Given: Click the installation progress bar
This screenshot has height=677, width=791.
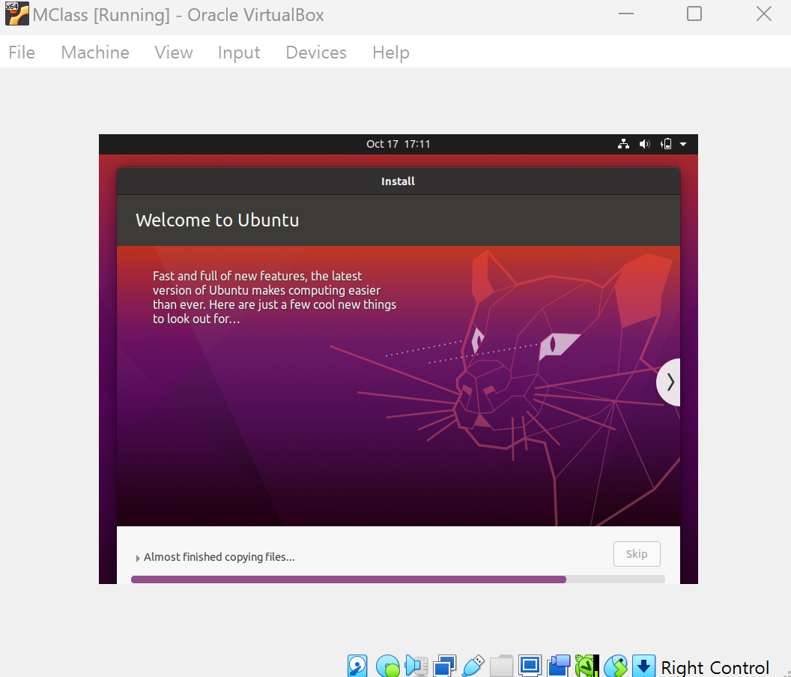Looking at the screenshot, I should click(x=398, y=580).
